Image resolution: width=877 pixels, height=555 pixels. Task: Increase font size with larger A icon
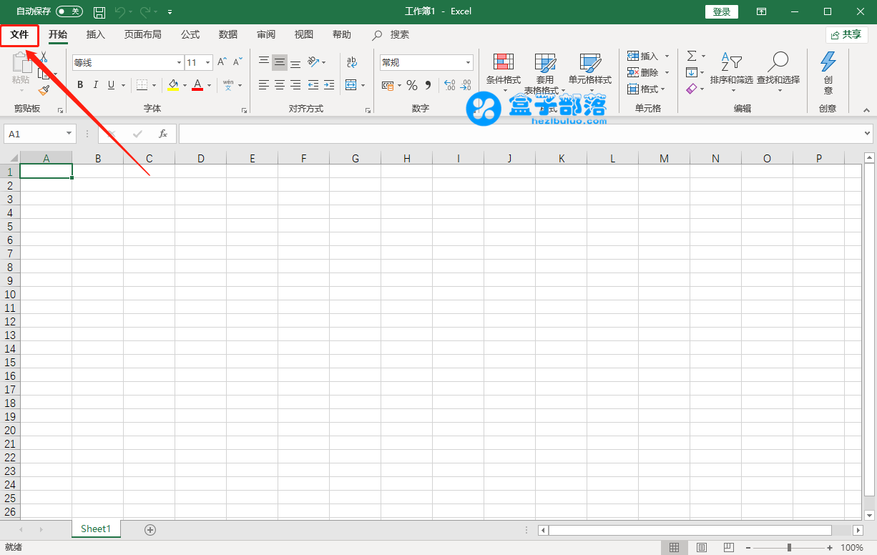tap(222, 62)
